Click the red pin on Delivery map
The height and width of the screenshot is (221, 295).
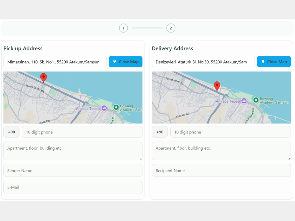(x=217, y=86)
